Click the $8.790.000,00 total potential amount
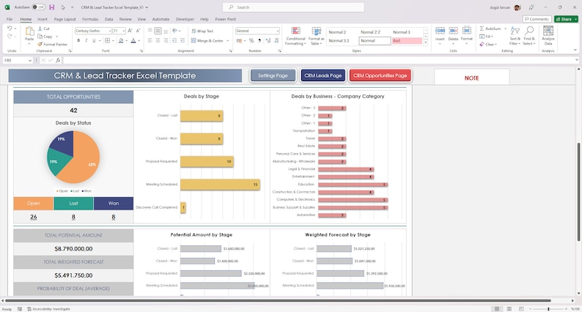Image resolution: width=582 pixels, height=312 pixels. (x=73, y=248)
